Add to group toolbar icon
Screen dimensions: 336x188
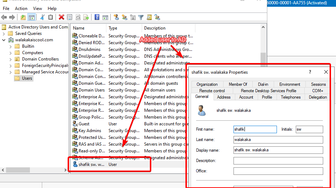tap(157, 17)
